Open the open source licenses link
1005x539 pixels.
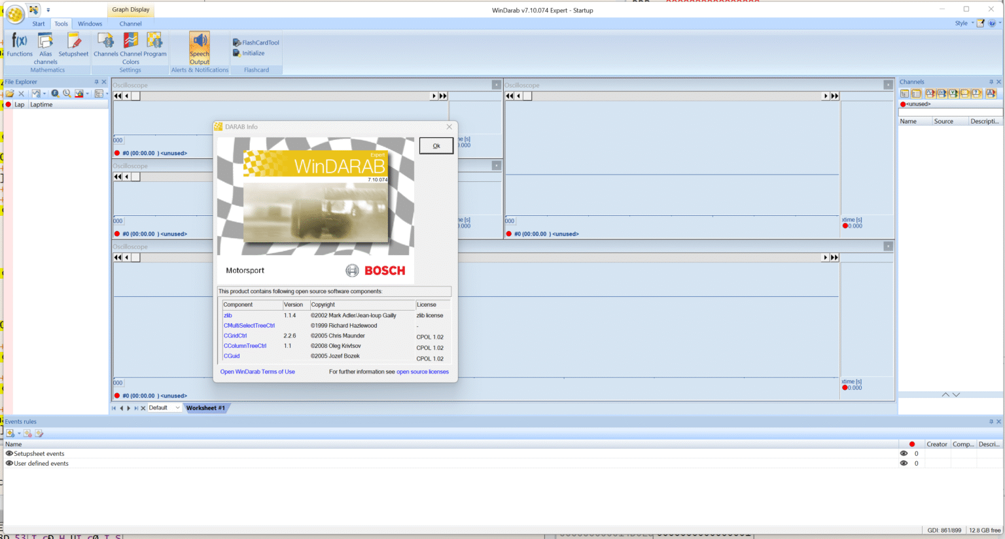pos(423,372)
